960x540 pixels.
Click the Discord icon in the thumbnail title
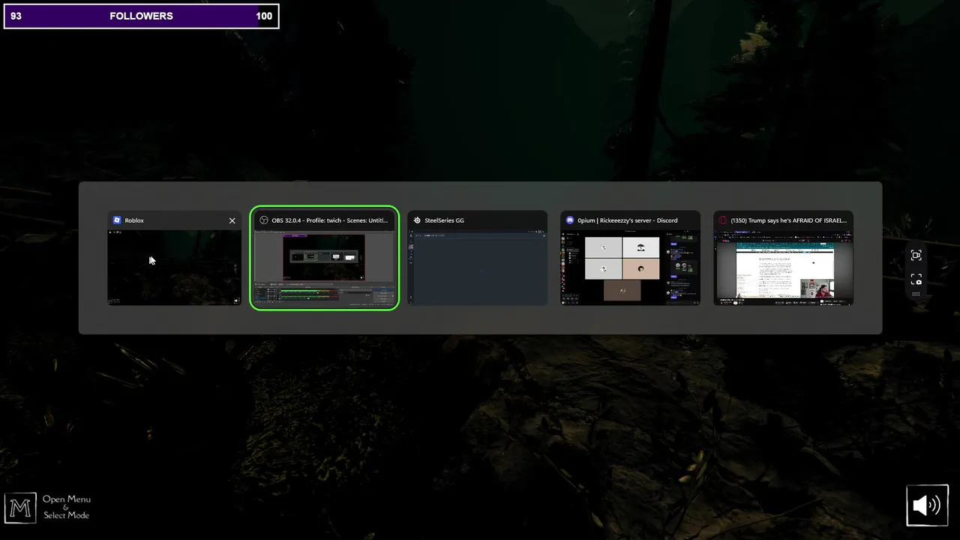(570, 220)
